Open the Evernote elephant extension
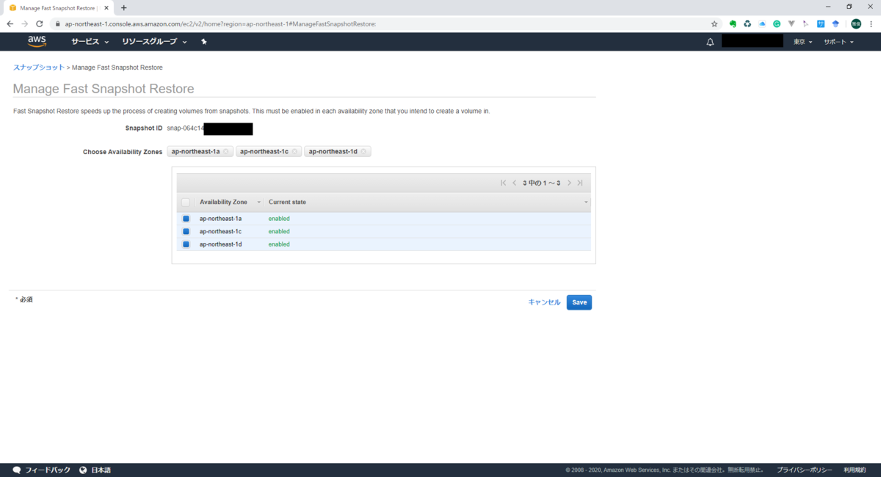The image size is (881, 477). (x=733, y=23)
